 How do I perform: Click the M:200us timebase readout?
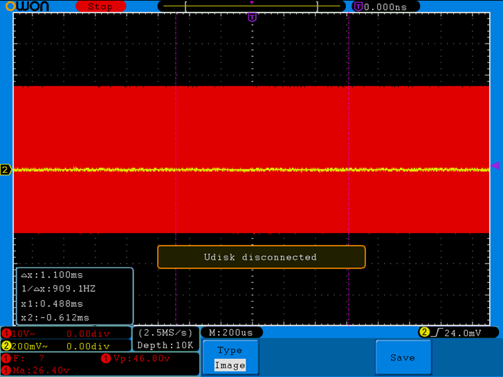tap(231, 333)
